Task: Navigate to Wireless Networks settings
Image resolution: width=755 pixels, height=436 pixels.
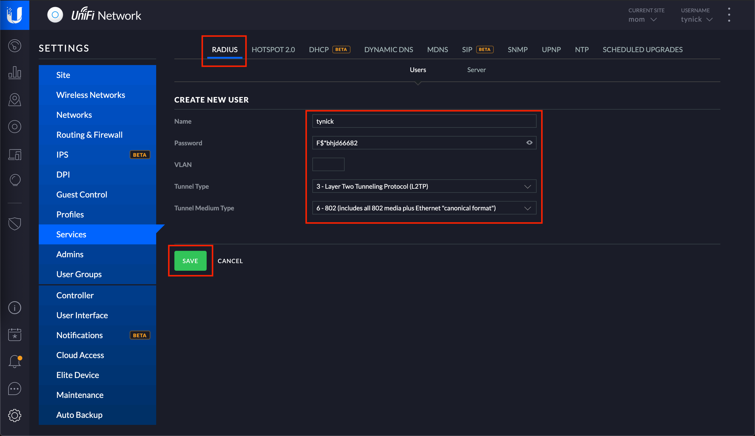Action: tap(91, 95)
